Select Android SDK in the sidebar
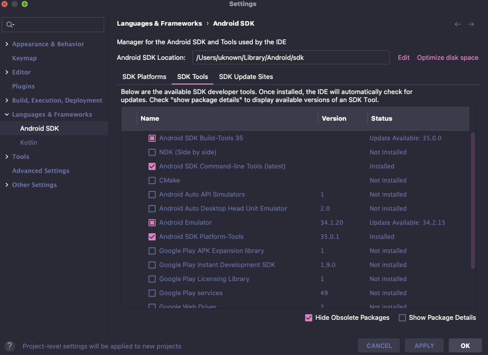This screenshot has height=355, width=488. coord(39,128)
